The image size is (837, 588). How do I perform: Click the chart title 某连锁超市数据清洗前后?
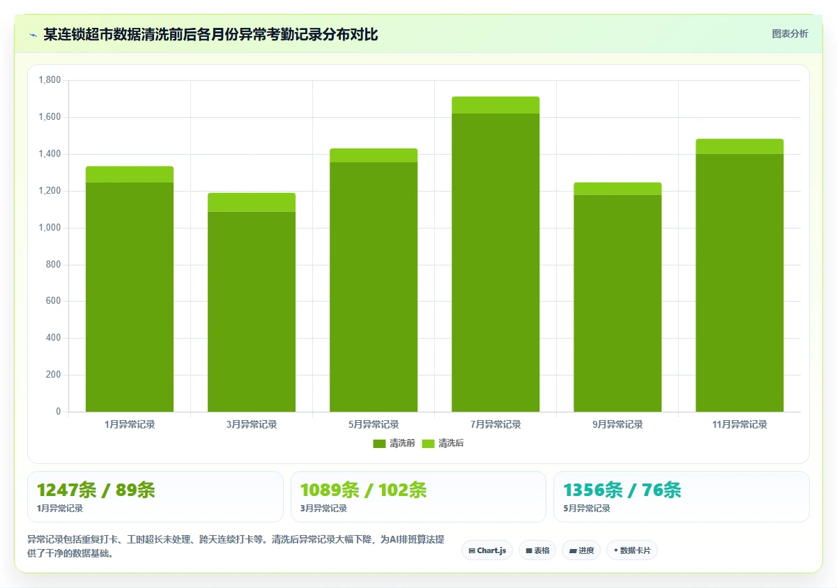(x=210, y=35)
